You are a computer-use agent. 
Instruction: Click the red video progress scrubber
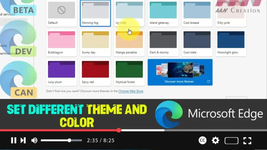119,130
